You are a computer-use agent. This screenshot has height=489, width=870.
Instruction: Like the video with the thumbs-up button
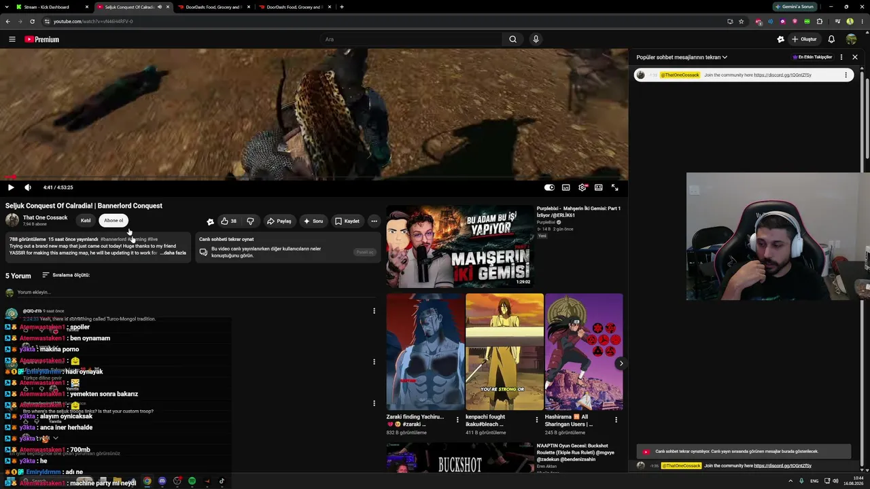coord(229,221)
